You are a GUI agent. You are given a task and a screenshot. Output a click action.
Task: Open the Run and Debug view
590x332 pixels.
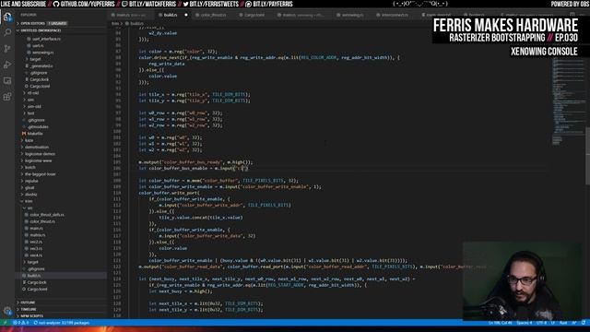click(7, 65)
